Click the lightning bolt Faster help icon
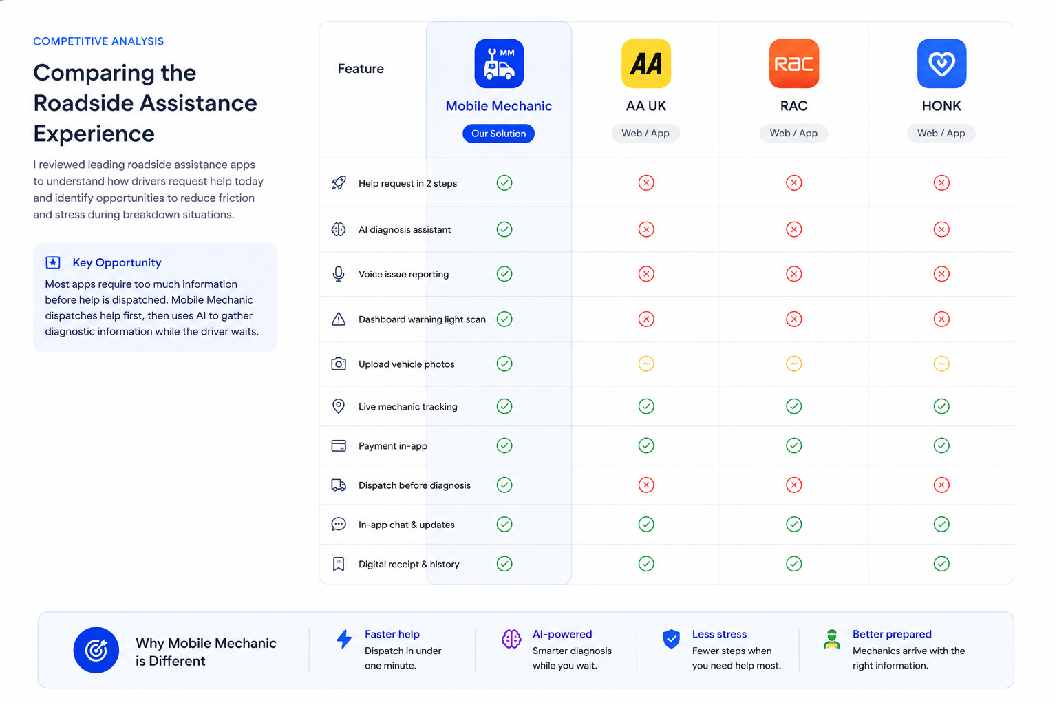 coord(344,639)
